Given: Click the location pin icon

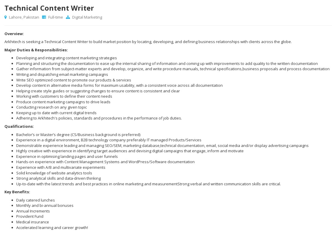Looking at the screenshot, I should [6, 17].
